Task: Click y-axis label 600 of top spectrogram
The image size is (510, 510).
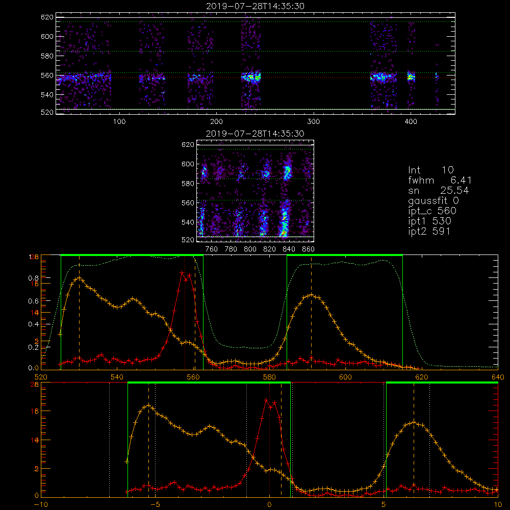Action: point(47,36)
